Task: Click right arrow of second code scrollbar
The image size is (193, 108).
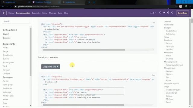Action: coord(153,105)
